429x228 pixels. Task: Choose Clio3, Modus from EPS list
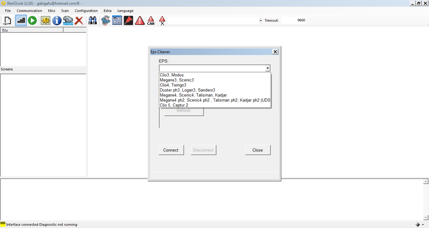coord(215,75)
